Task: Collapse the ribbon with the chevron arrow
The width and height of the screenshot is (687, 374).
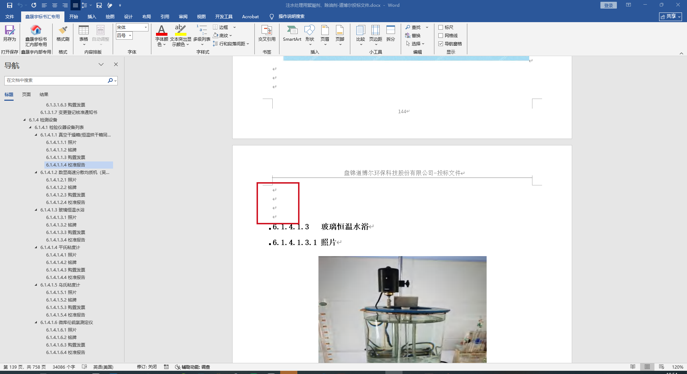Action: [681, 53]
